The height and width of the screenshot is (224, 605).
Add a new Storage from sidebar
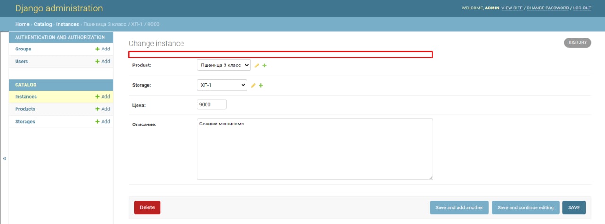coord(103,121)
